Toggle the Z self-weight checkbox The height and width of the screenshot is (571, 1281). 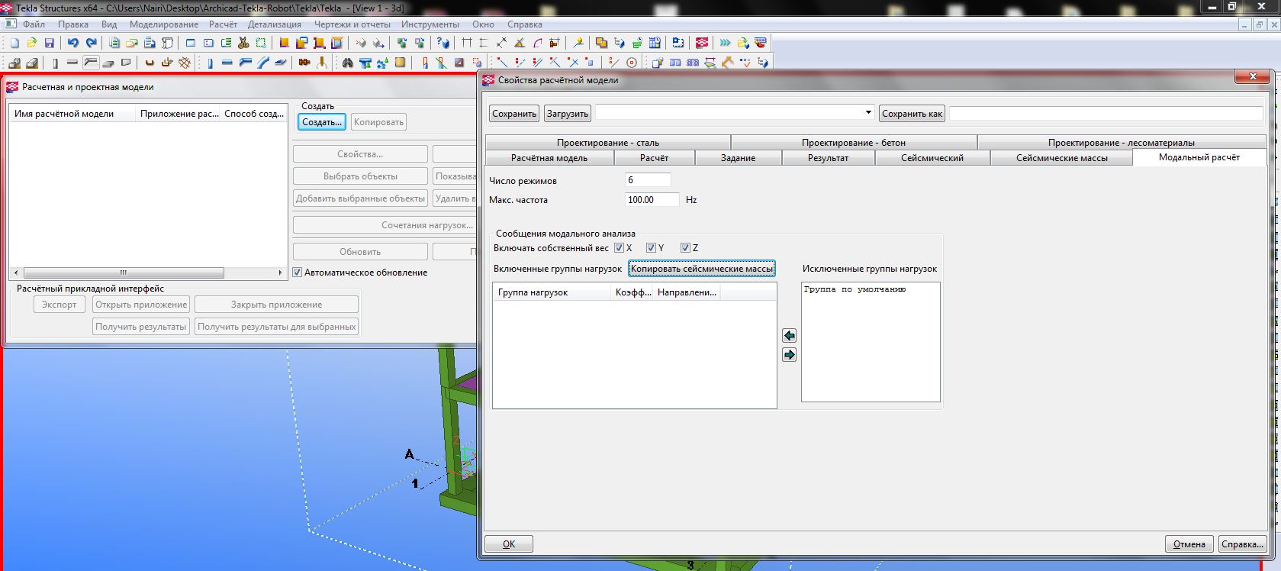tap(685, 248)
